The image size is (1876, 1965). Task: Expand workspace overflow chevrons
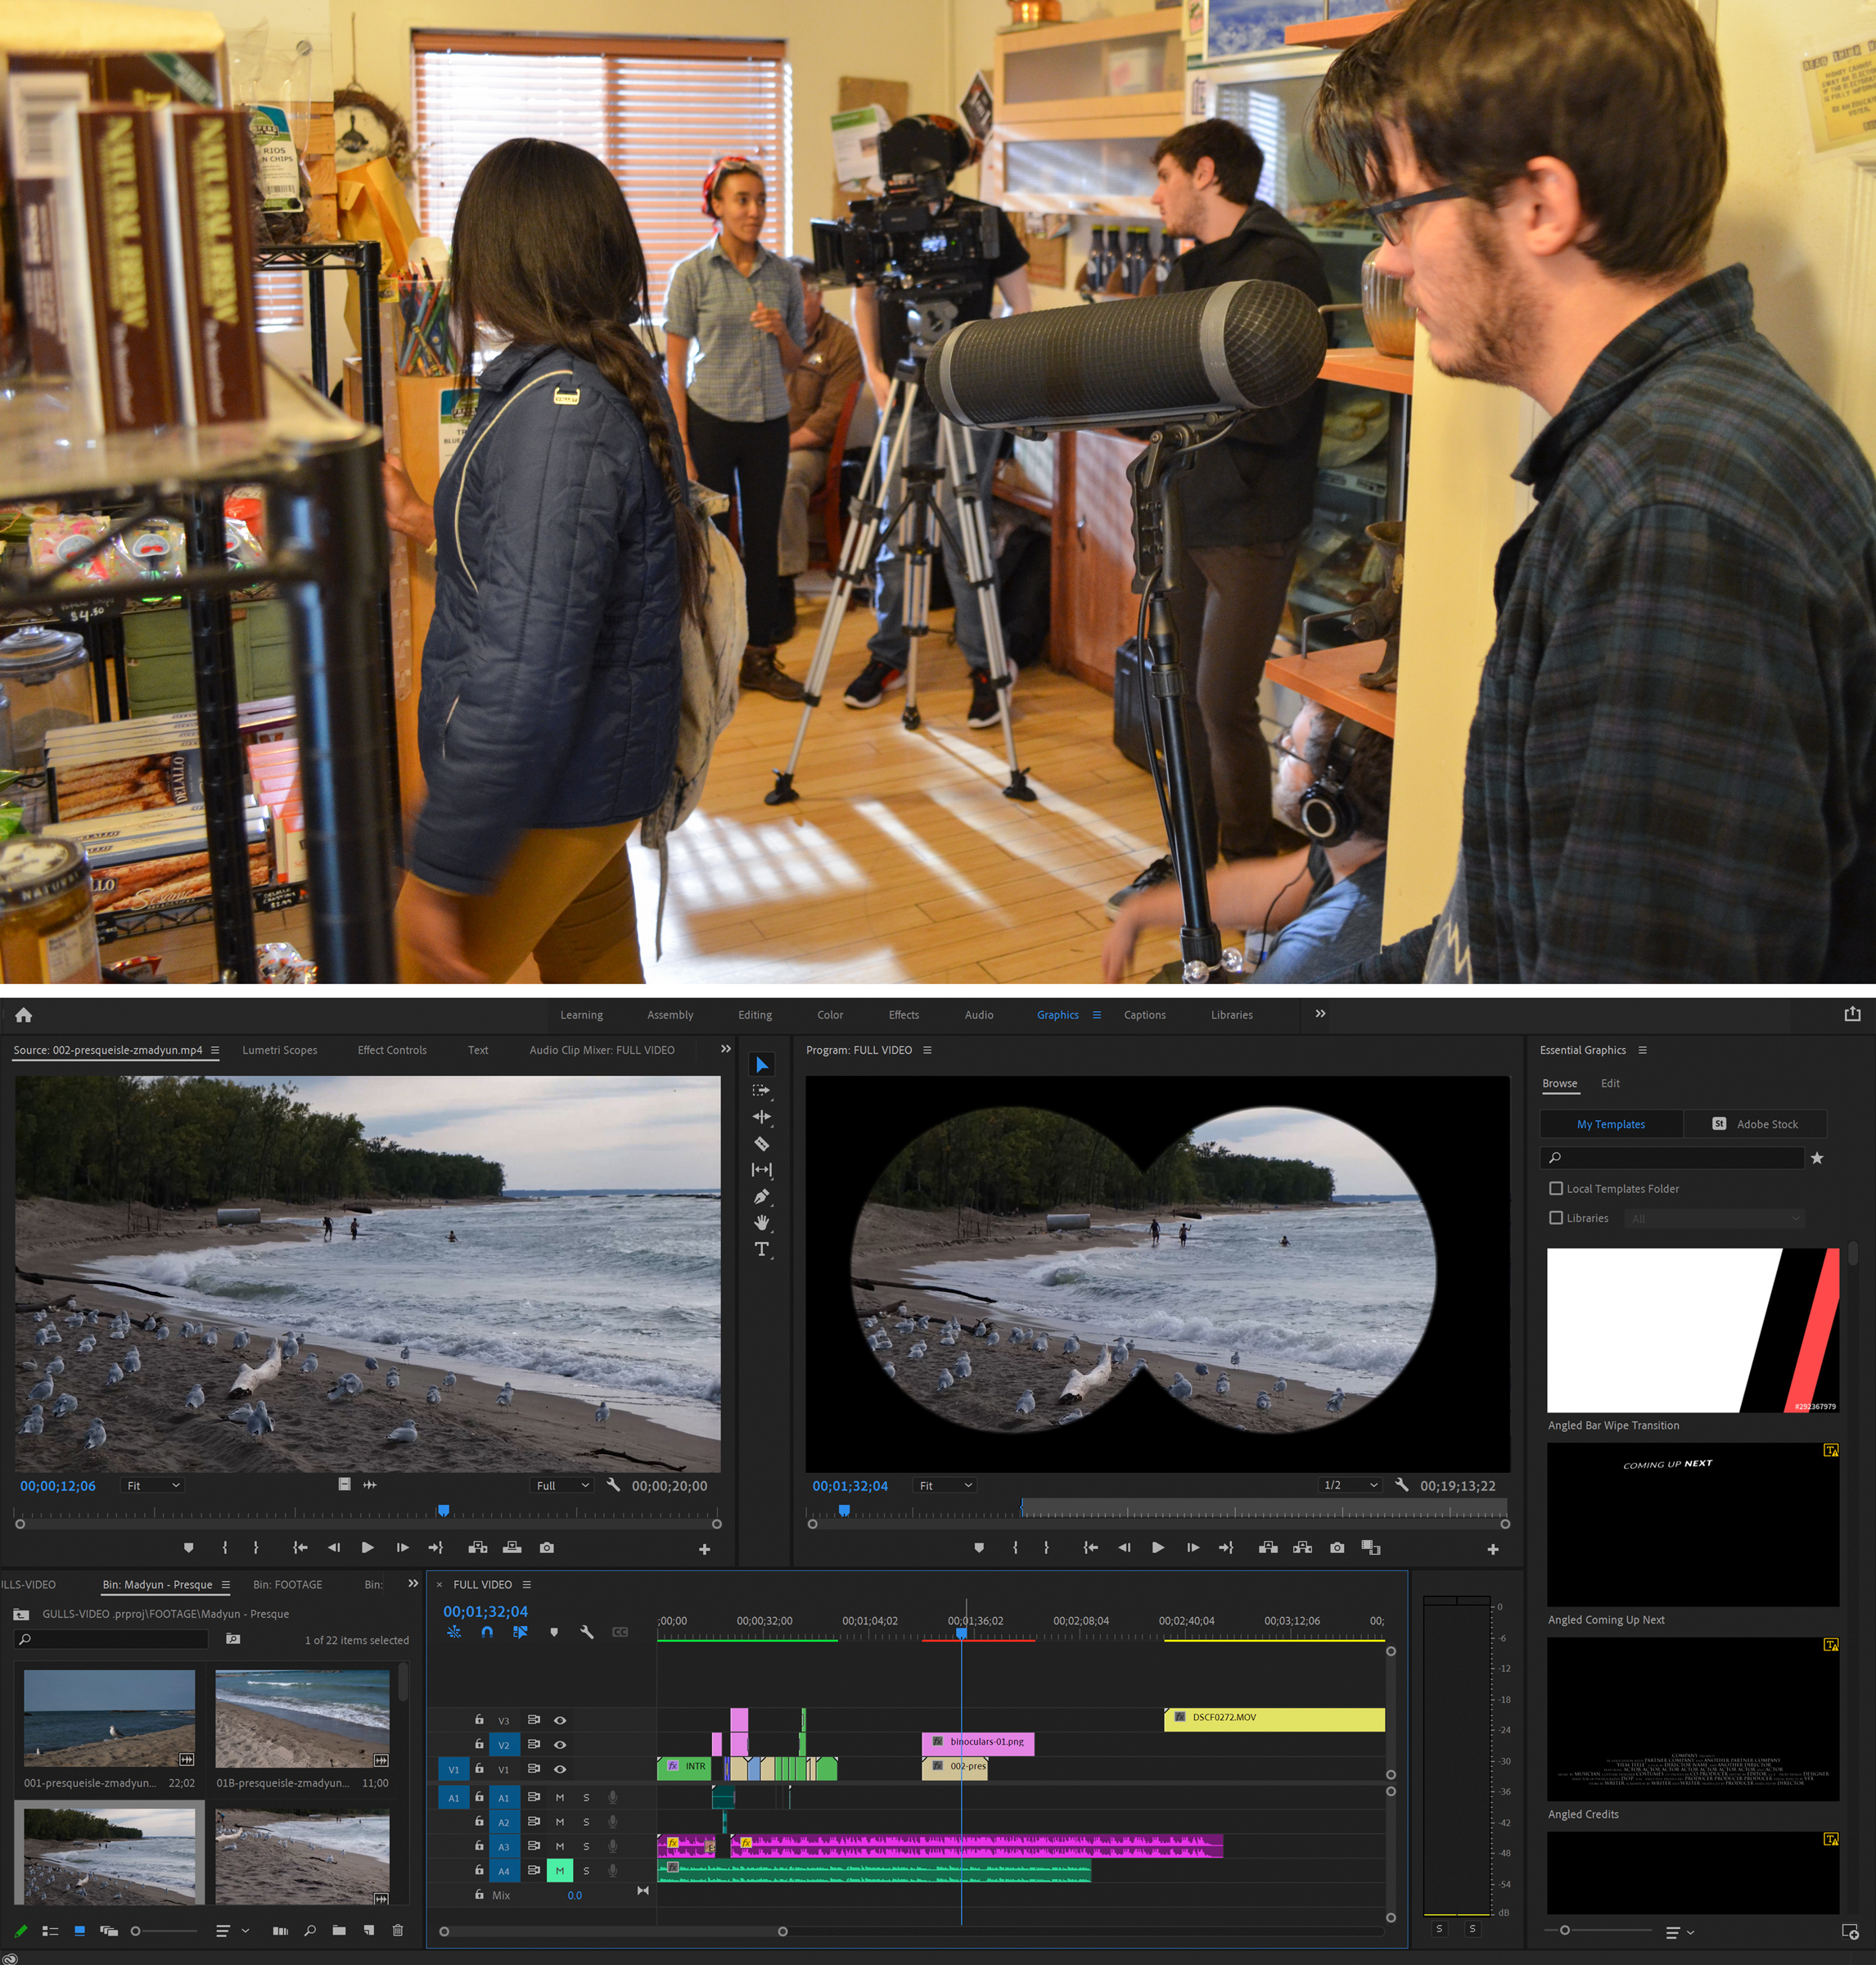pyautogui.click(x=1320, y=1014)
